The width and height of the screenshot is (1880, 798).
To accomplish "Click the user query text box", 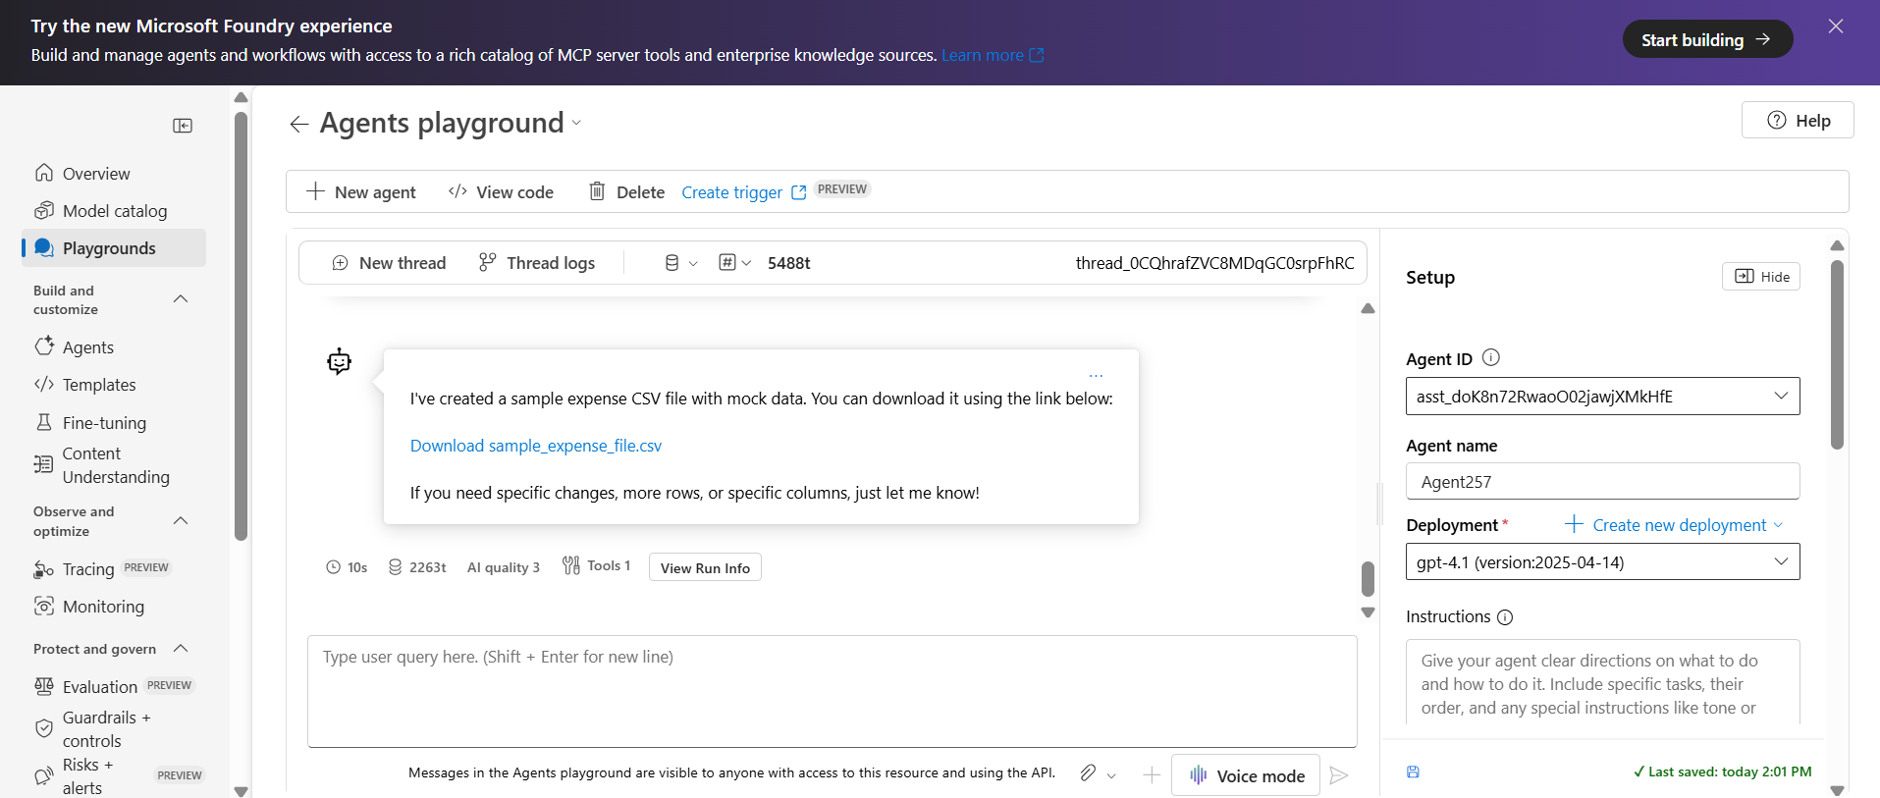I will coord(833,691).
